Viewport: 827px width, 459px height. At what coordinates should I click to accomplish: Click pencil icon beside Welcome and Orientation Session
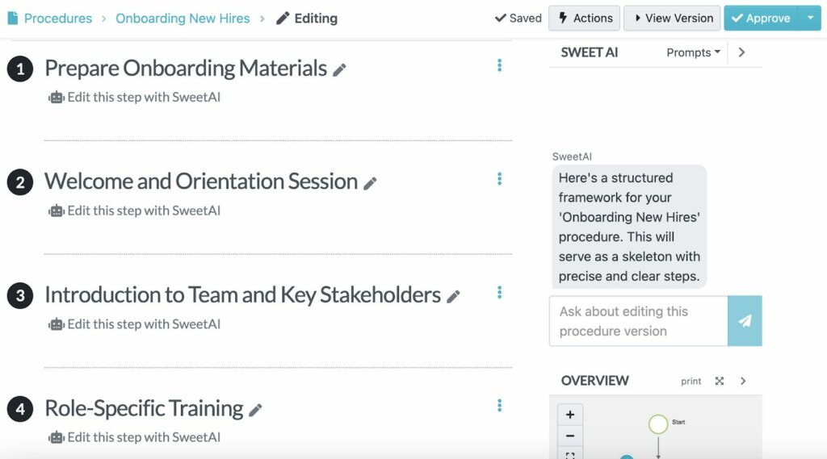click(x=370, y=183)
